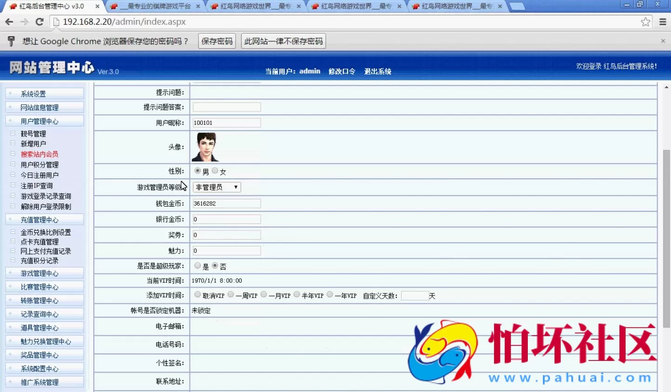671x392 pixels.
Task: Select 是 for 是否是超级玩家
Action: (197, 265)
